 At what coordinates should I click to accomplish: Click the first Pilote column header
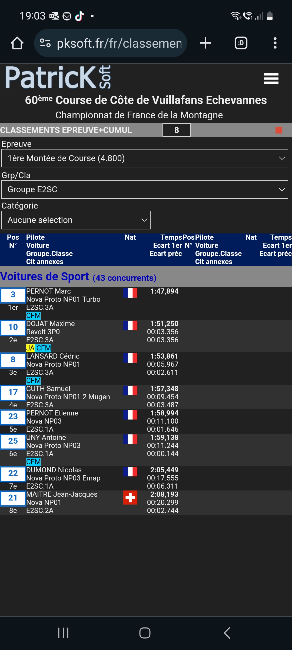[x=35, y=238]
